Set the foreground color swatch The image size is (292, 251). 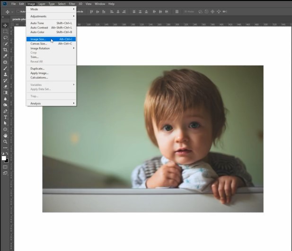[3, 158]
